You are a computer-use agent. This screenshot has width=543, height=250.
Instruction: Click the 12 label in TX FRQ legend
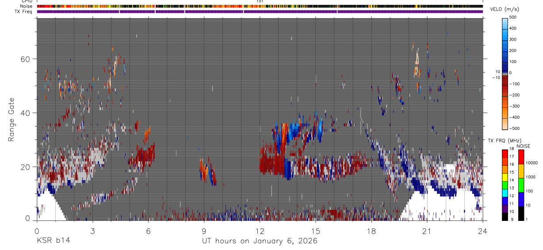(x=512, y=196)
